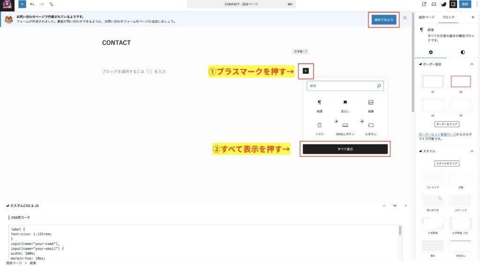The width and height of the screenshot is (480, 266).
Task: Click the blue block inserter plus in toolbar
Action: (x=22, y=4)
